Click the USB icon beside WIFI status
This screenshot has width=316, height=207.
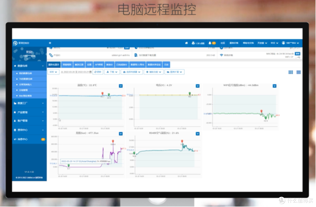[299, 57]
